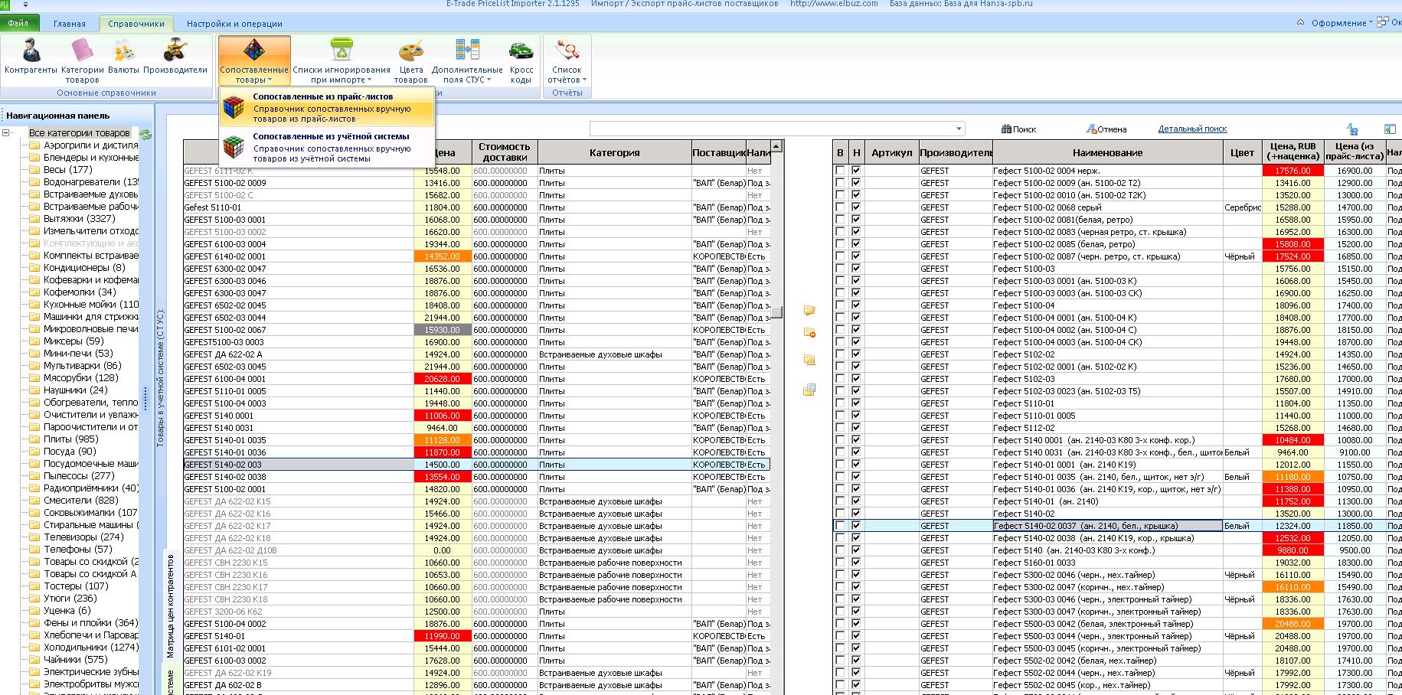
Task: Expand Списки игнорирования при импорте dropdown
Action: [x=342, y=60]
